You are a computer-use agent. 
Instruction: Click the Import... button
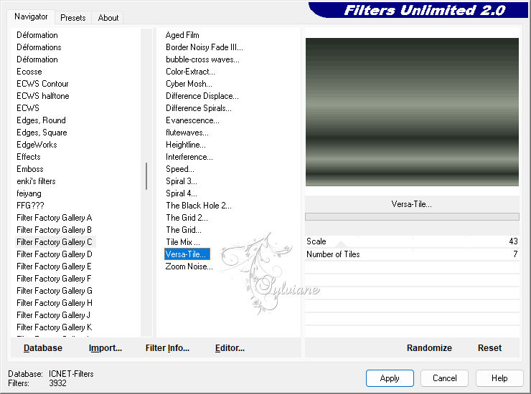[105, 348]
